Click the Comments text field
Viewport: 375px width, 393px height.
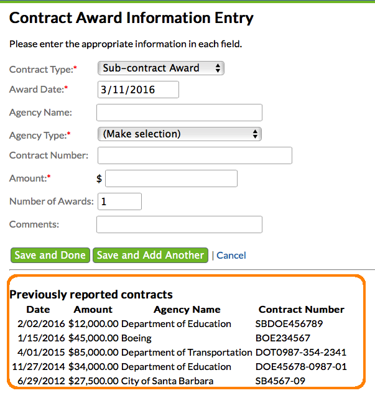(179, 224)
